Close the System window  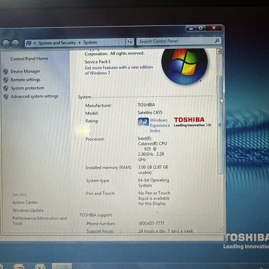(214, 28)
